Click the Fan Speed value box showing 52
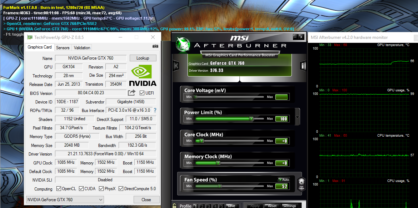This screenshot has width=418, height=208. click(x=282, y=186)
